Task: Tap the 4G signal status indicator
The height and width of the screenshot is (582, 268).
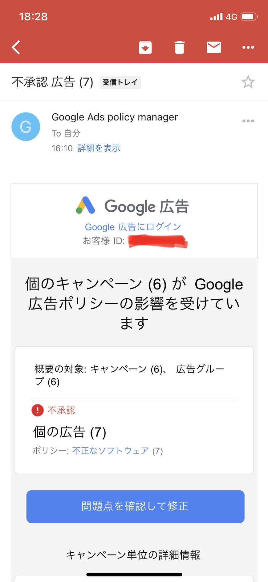Action: click(x=231, y=17)
